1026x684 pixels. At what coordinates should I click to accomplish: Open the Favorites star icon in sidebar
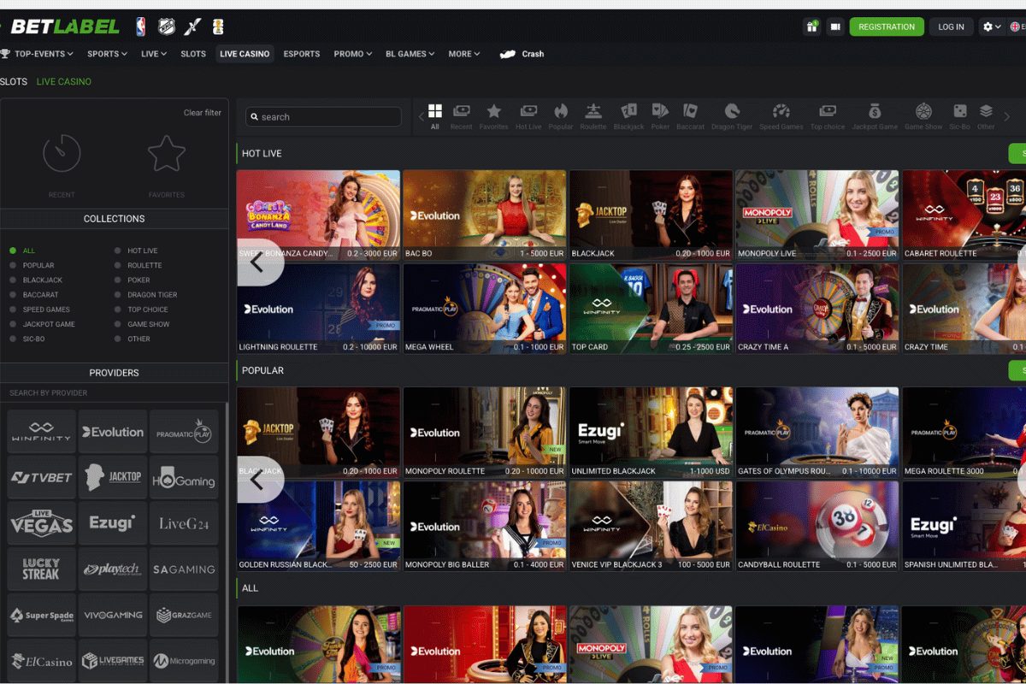(x=167, y=154)
